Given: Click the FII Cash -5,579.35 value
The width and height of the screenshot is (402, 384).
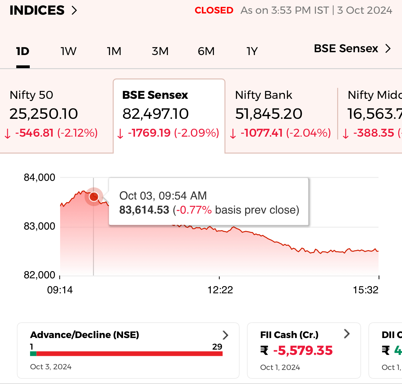Looking at the screenshot, I should coord(303,351).
